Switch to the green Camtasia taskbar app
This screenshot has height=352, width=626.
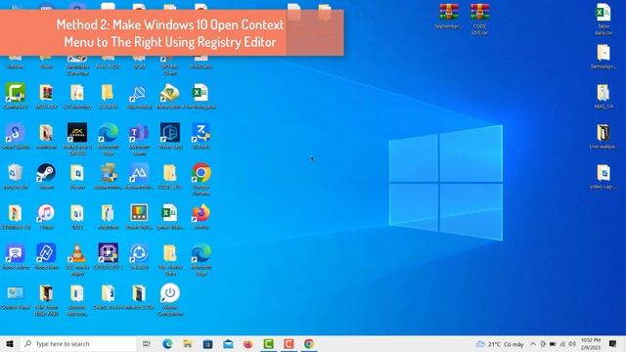tap(269, 344)
